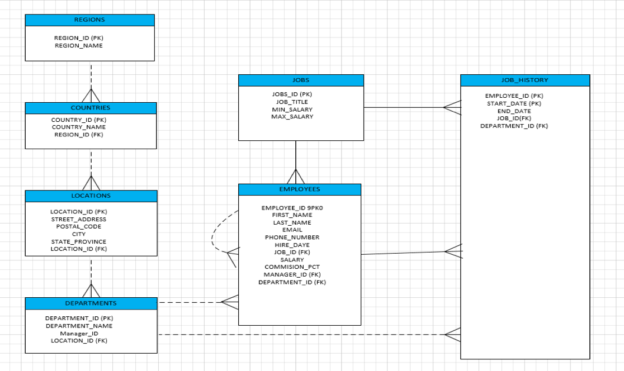
Task: Click the Manager_ID attribute in DEPARTMENTS
Action: (x=79, y=334)
